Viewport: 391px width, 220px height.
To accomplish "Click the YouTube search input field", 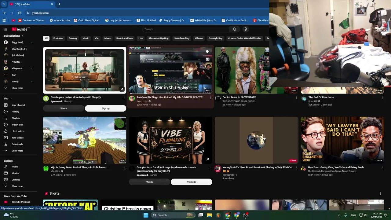I will [x=186, y=29].
